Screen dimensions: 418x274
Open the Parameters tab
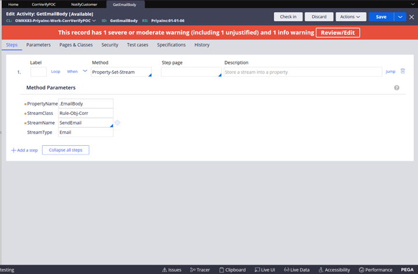click(39, 45)
